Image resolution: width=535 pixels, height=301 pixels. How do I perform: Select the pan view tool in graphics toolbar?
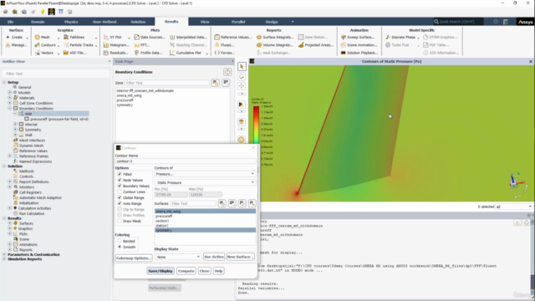coord(242,86)
